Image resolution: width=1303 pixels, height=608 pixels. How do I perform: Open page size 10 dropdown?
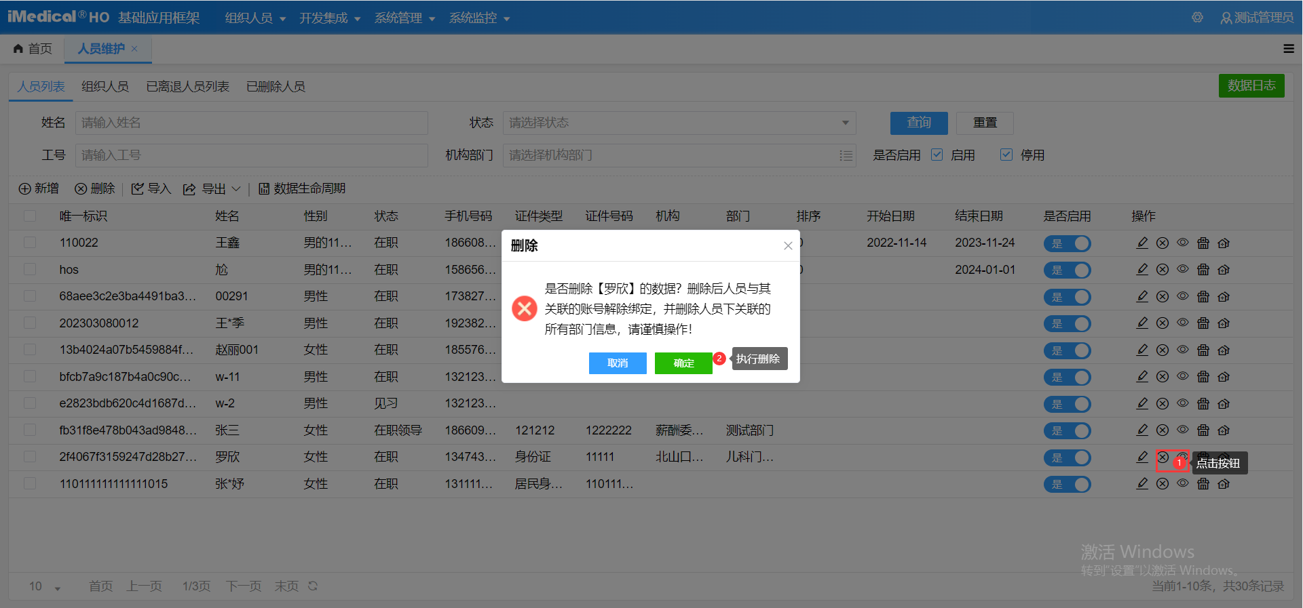coord(45,586)
